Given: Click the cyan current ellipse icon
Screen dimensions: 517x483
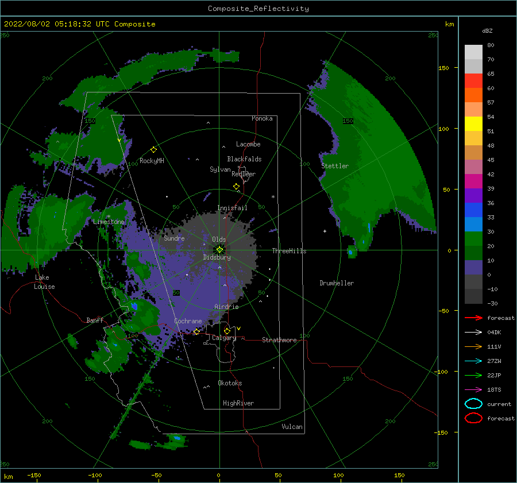Looking at the screenshot, I should pyautogui.click(x=473, y=404).
